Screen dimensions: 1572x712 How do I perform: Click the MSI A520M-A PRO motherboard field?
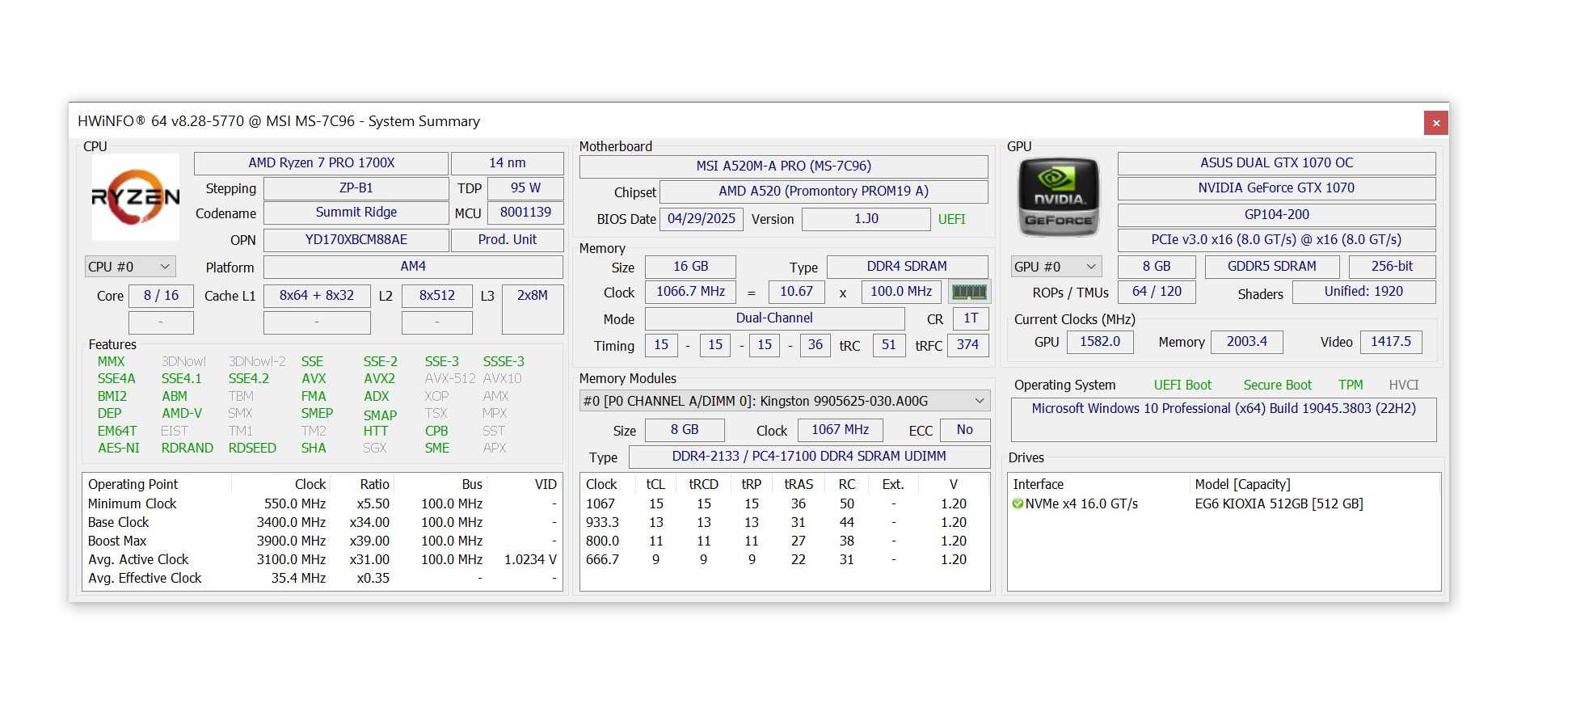point(783,166)
